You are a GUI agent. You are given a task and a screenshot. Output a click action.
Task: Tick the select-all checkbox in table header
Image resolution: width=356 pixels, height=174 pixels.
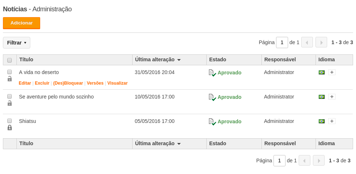[9, 60]
